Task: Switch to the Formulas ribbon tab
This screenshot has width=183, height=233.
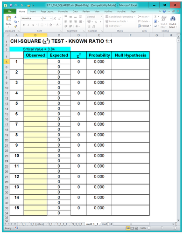Action: (63, 11)
